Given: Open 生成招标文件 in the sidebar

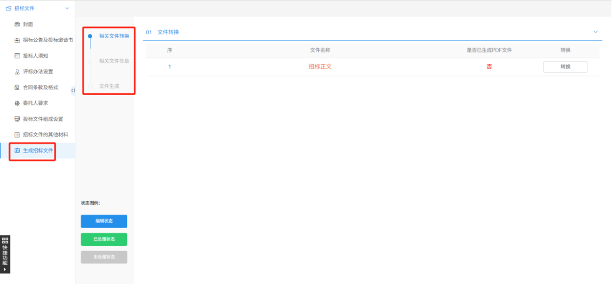Looking at the screenshot, I should [38, 151].
